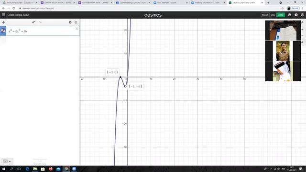Open Firefox from the taskbar
The width and height of the screenshot is (306, 172).
tap(51, 169)
